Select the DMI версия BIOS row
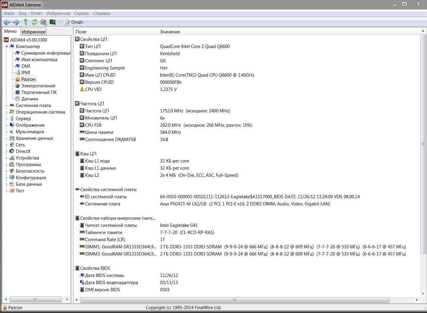 pyautogui.click(x=247, y=289)
